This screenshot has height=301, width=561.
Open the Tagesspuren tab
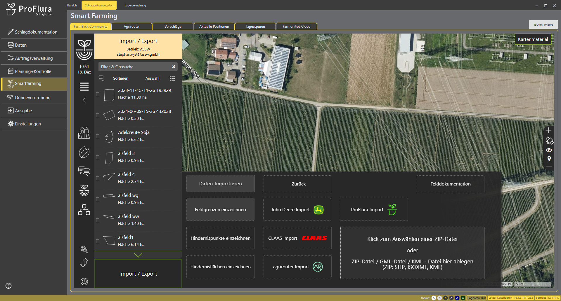[255, 27]
